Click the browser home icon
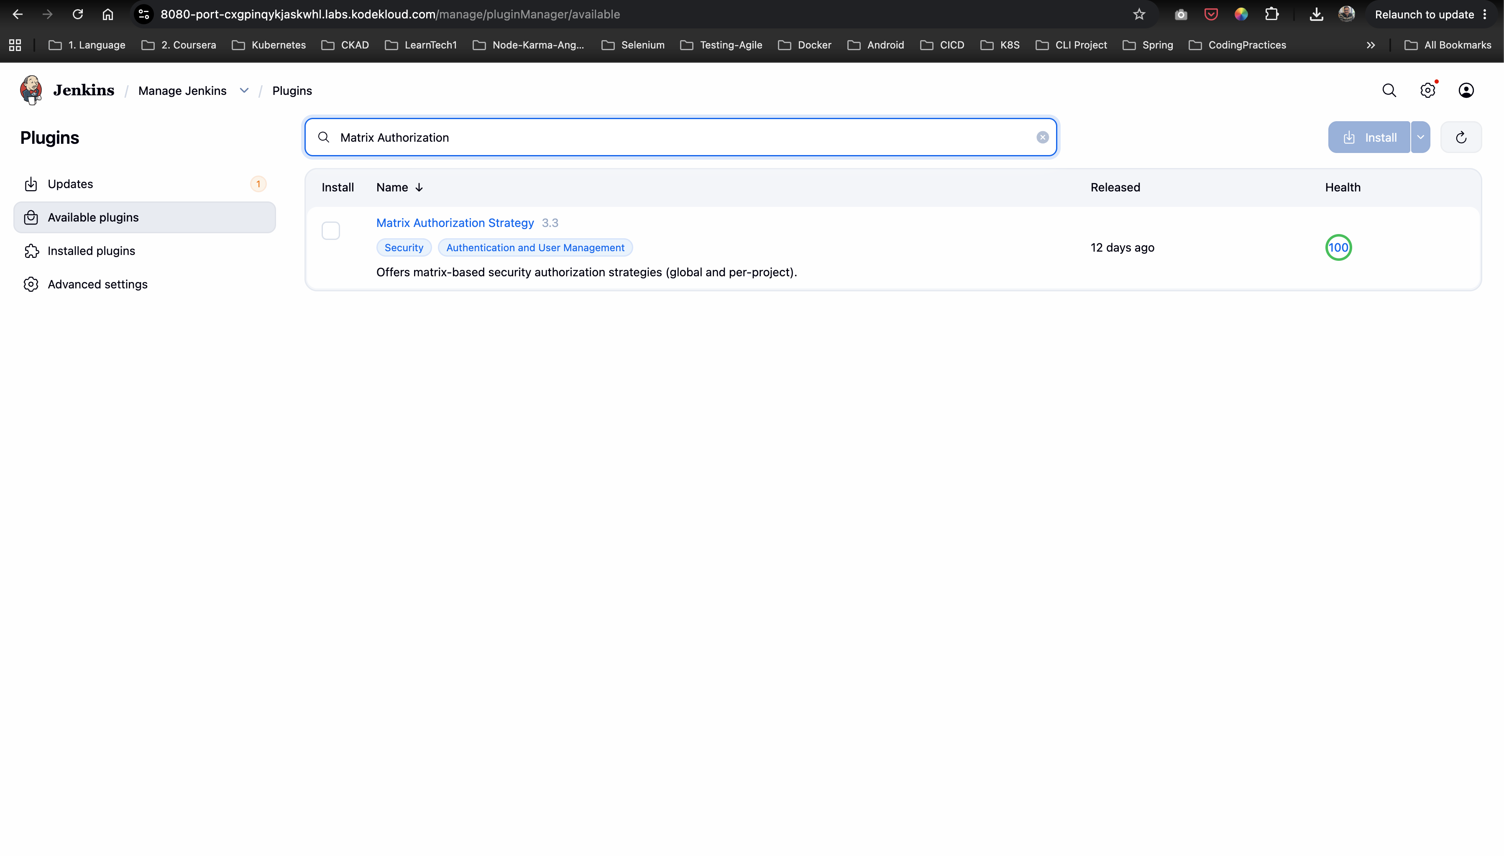The image size is (1504, 856). click(x=107, y=14)
